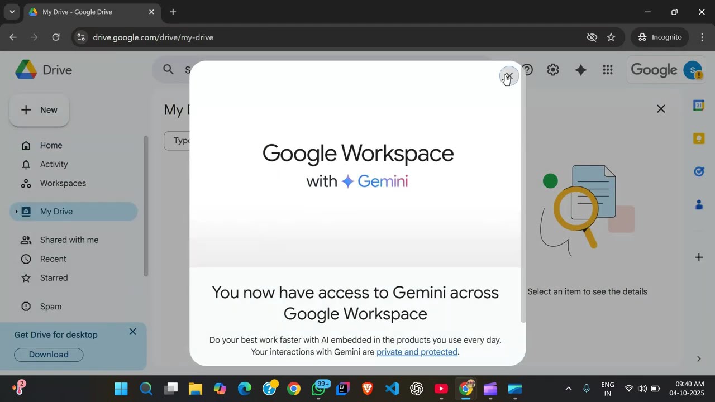The height and width of the screenshot is (402, 715).
Task: Open Starred items
Action: 54,278
